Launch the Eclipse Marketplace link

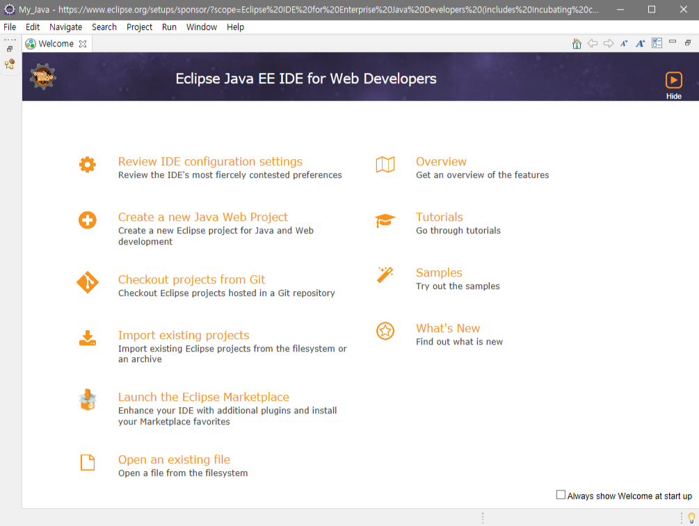[203, 397]
